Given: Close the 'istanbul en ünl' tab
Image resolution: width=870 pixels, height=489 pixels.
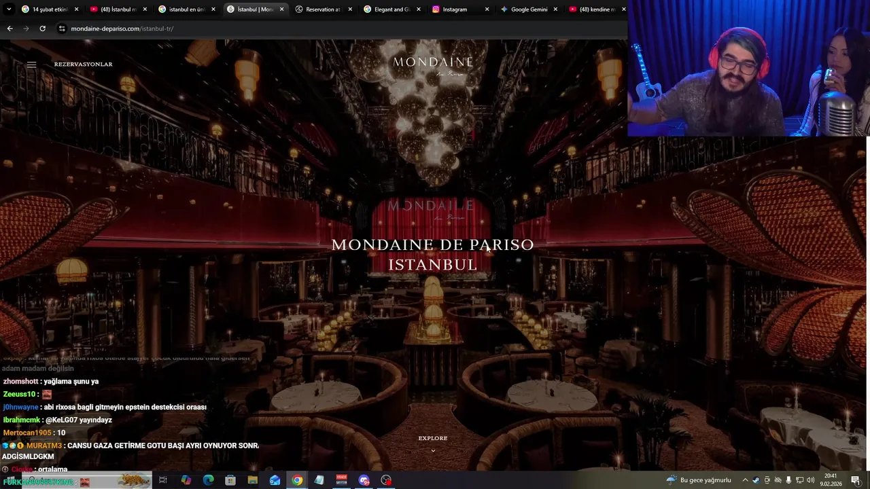Looking at the screenshot, I should click(x=213, y=10).
